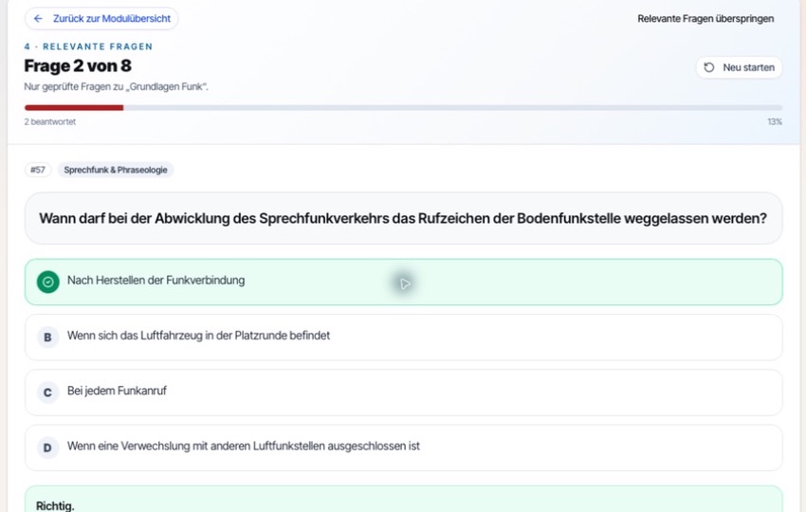Choose option Bei jedem Funkanruf
Screen dimensions: 806x512
[404, 393]
